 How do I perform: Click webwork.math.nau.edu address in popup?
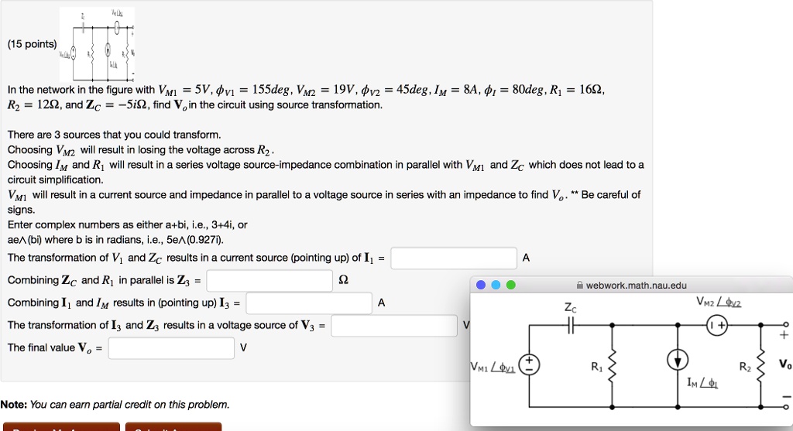point(637,286)
